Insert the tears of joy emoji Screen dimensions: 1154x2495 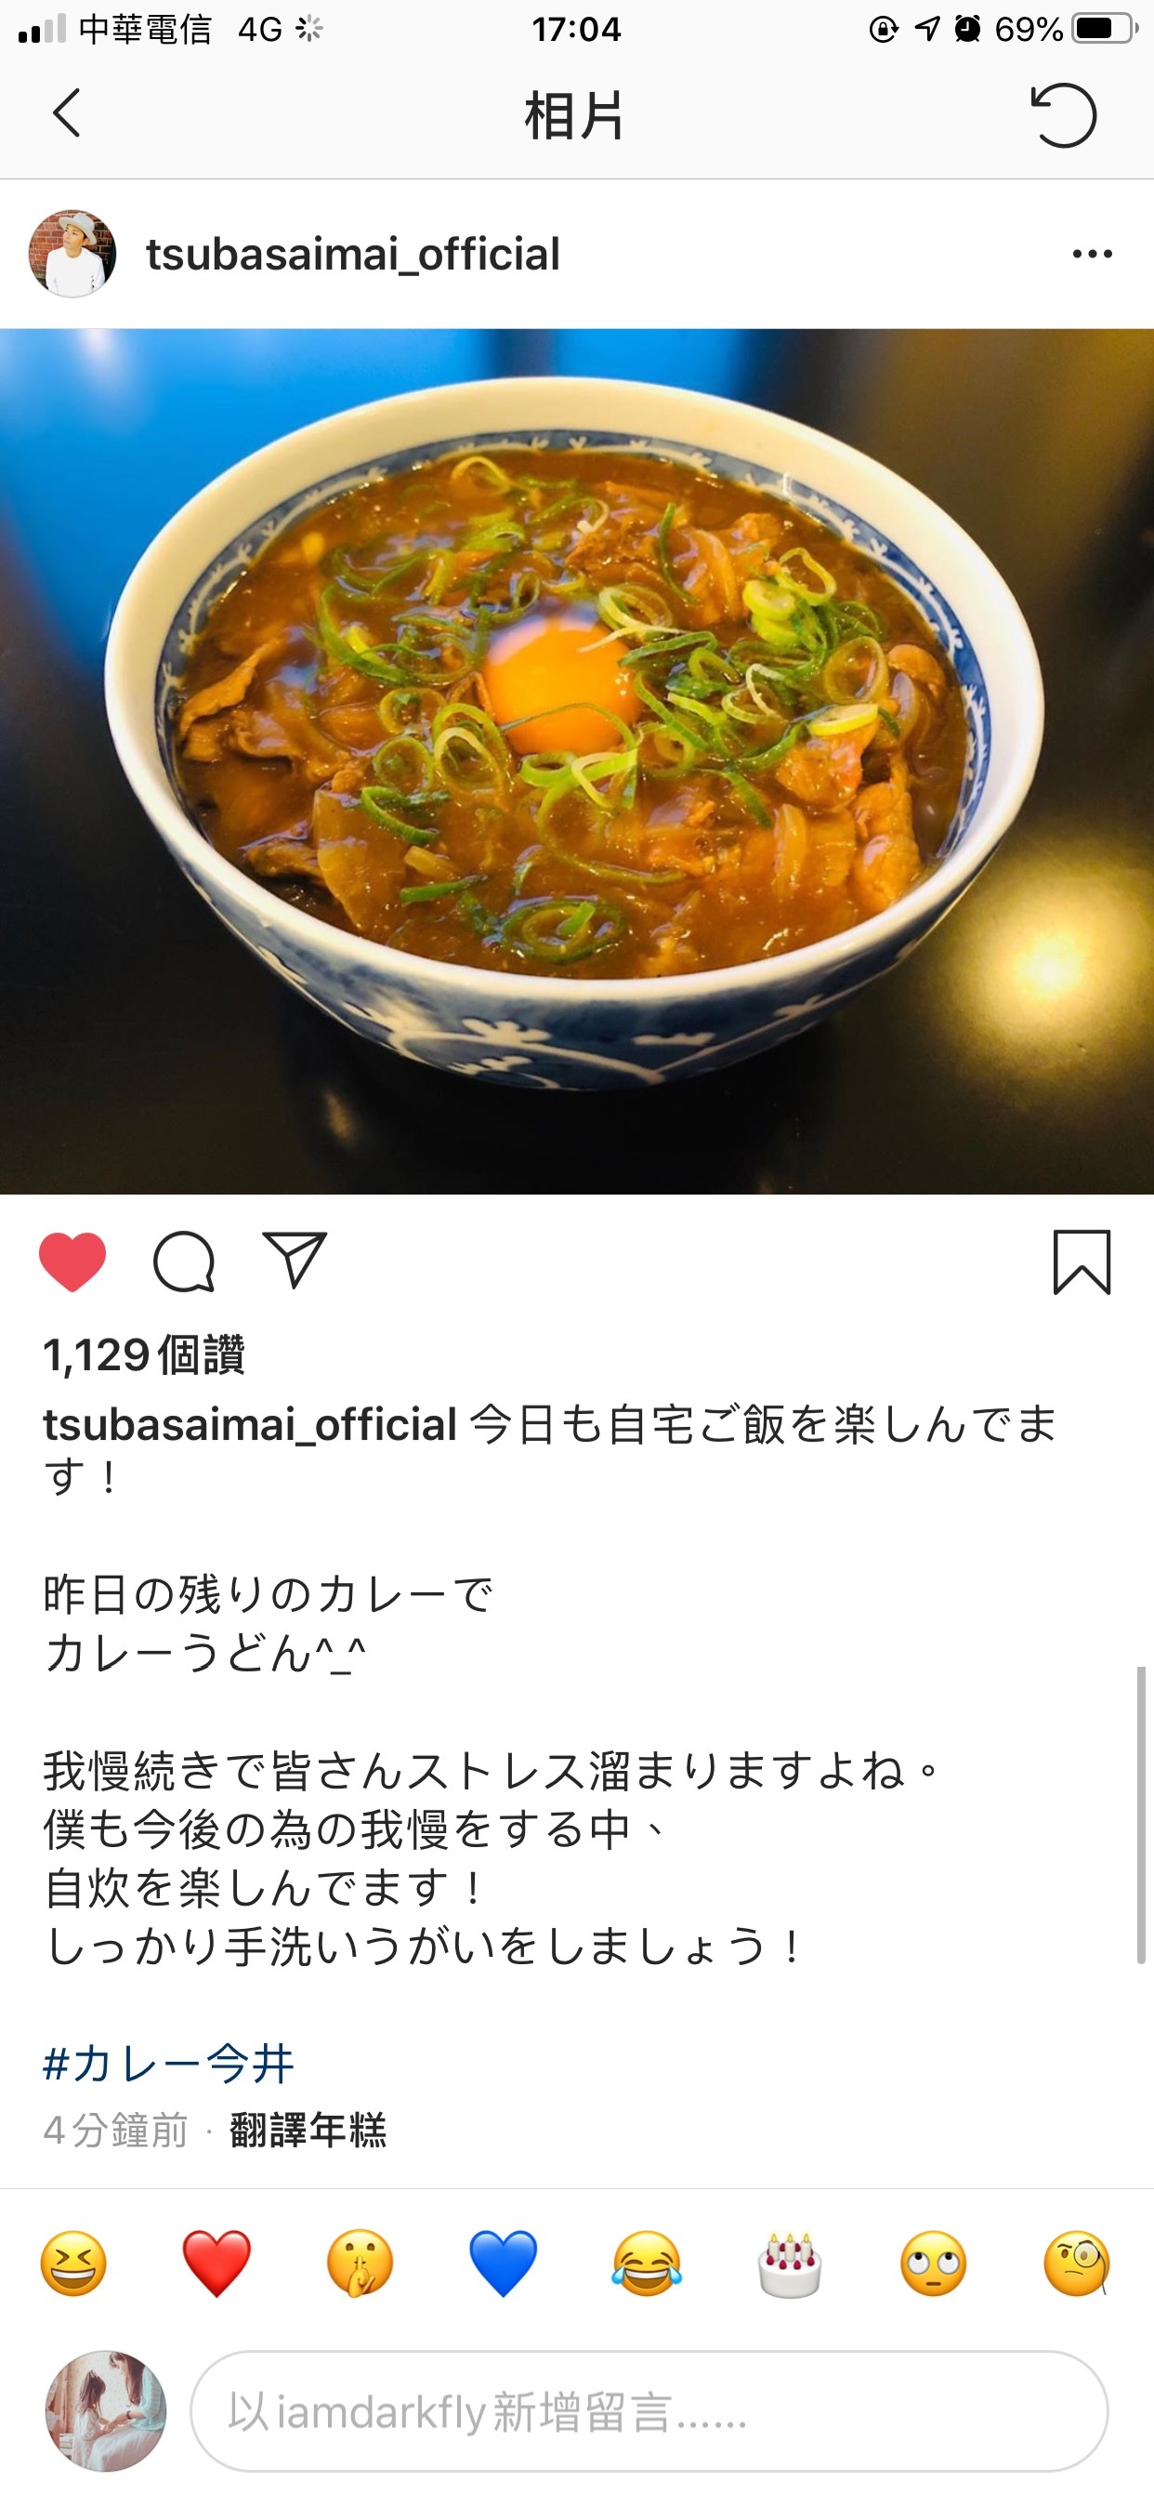click(647, 2264)
